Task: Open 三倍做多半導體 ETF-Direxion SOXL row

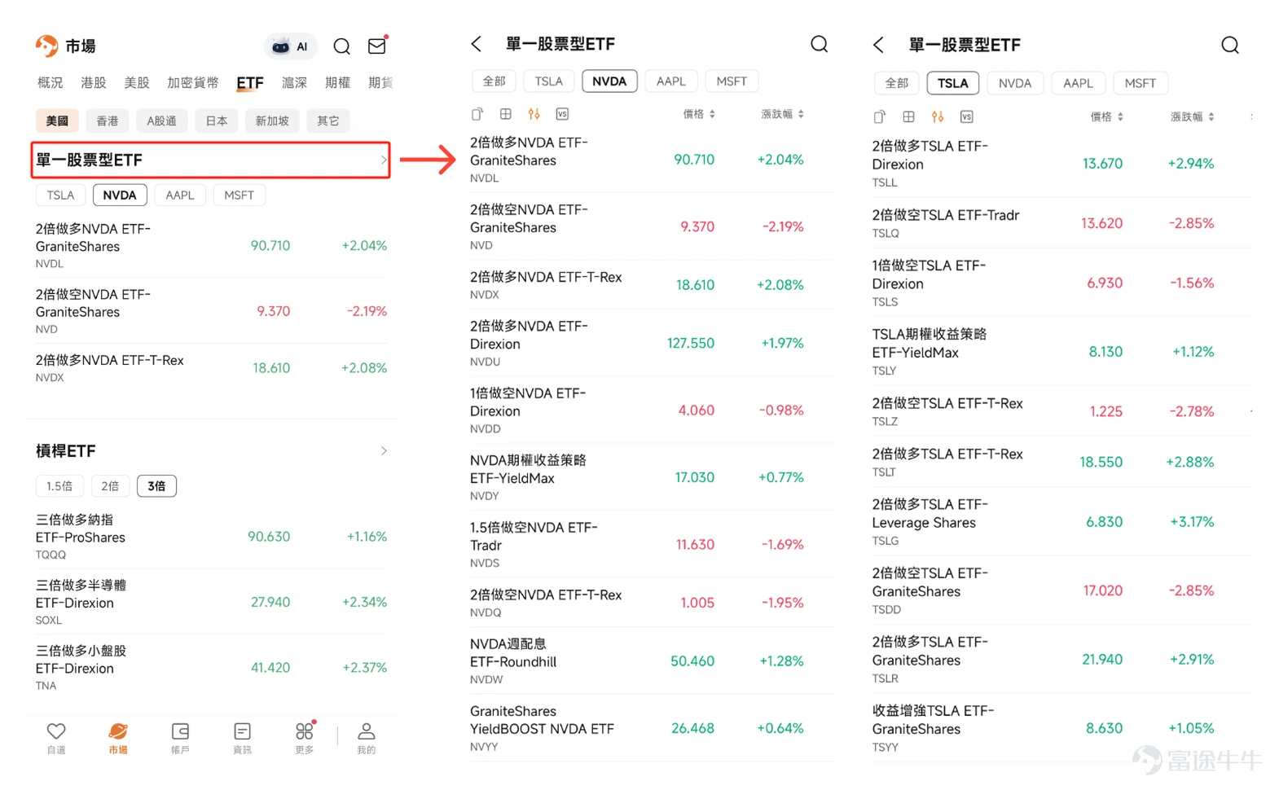Action: pyautogui.click(x=211, y=602)
